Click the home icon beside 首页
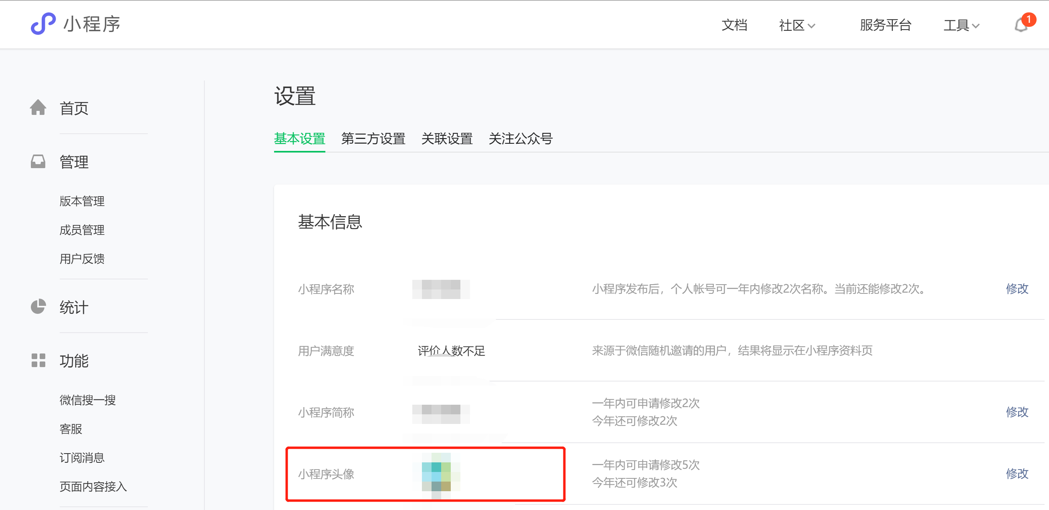 coord(38,108)
